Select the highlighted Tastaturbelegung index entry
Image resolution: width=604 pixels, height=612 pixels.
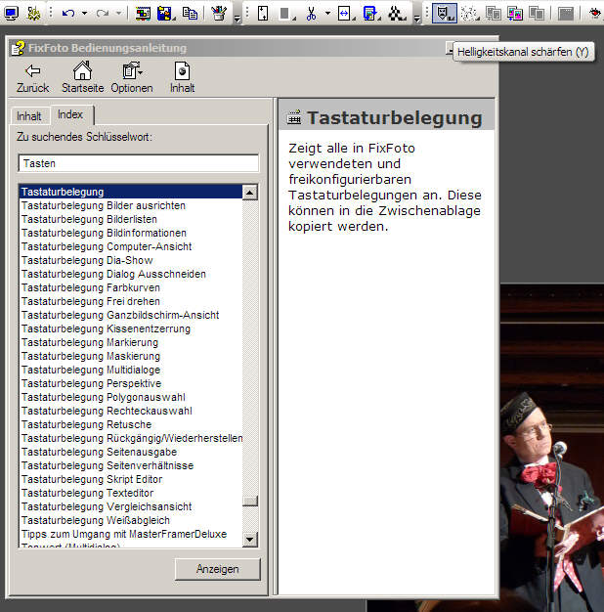point(131,192)
